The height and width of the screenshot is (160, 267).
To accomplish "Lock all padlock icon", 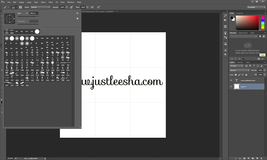I will tap(246, 75).
